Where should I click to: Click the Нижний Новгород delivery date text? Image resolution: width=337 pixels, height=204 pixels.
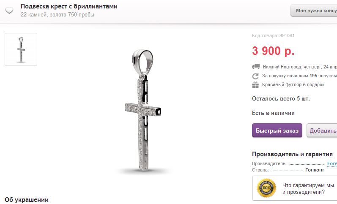[300, 67]
